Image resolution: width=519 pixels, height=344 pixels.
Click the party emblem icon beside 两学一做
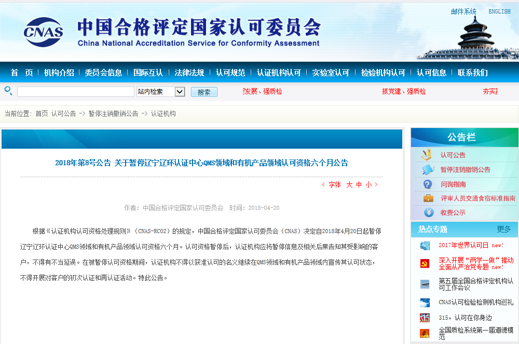(x=425, y=263)
